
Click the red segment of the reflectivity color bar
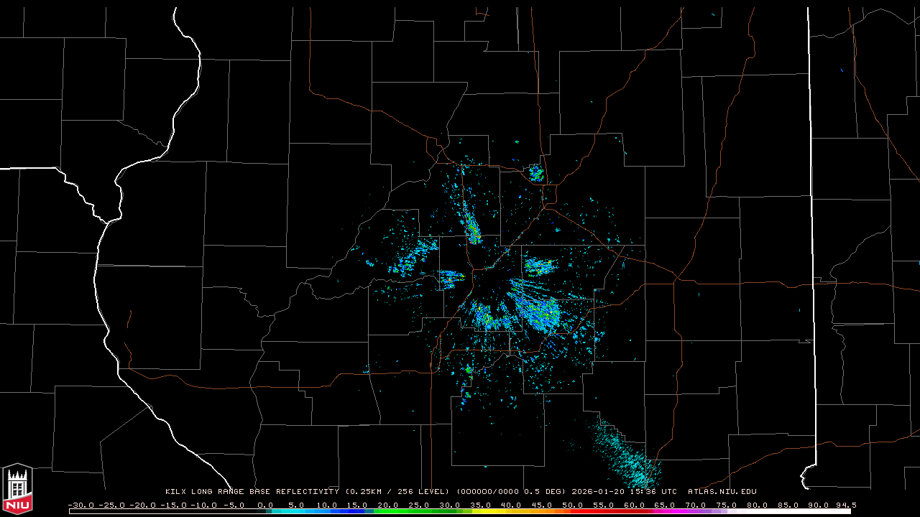click(607, 511)
